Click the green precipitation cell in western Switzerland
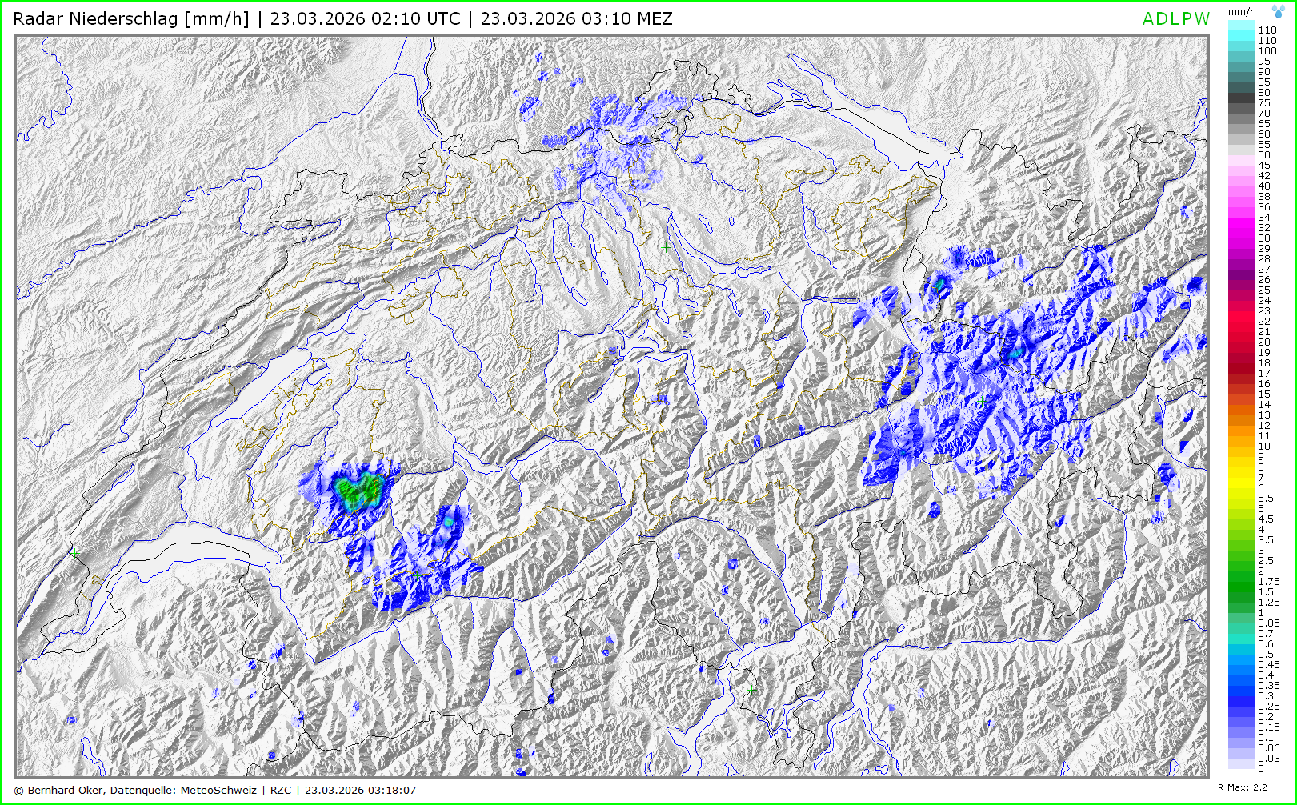Image resolution: width=1297 pixels, height=805 pixels. 357,491
